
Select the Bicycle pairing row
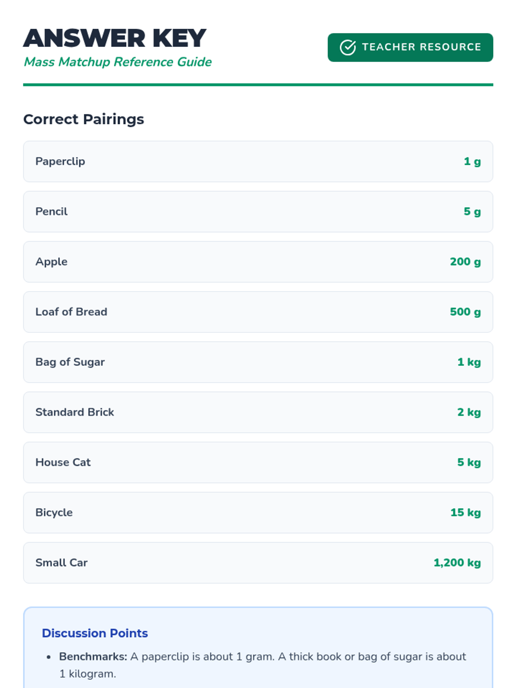click(x=258, y=513)
